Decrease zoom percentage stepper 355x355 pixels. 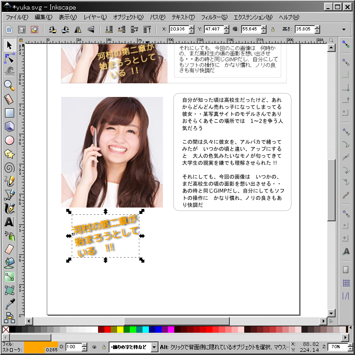tap(350, 349)
